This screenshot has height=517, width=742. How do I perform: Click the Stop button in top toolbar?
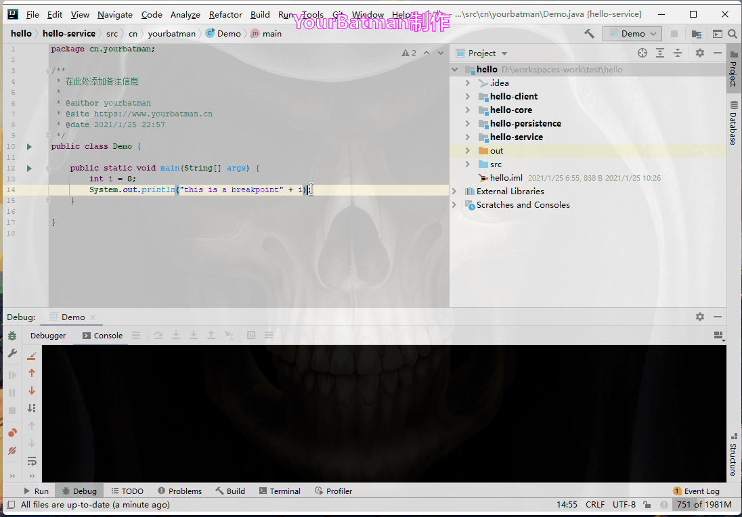(674, 34)
